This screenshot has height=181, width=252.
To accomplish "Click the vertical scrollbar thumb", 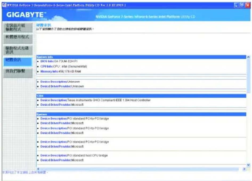I will click(x=248, y=76).
